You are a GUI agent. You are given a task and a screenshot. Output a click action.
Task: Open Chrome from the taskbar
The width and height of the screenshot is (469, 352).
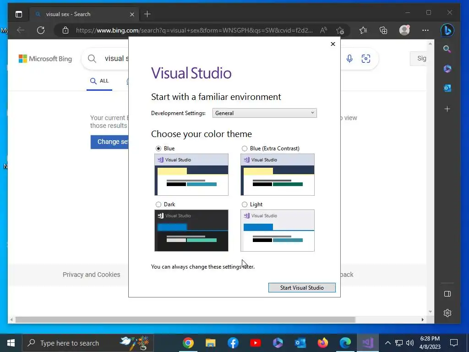[188, 343]
